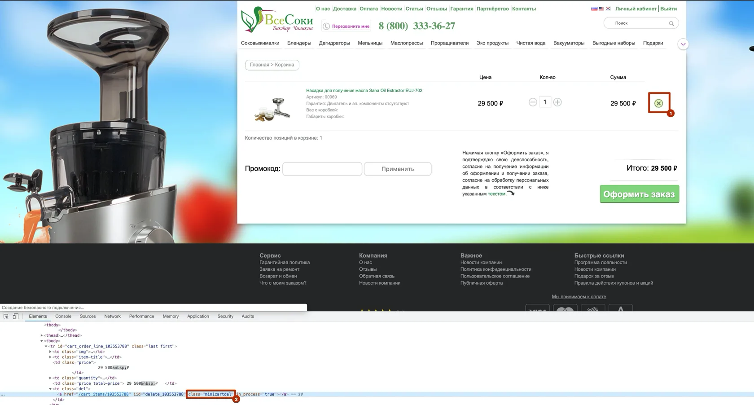Click the Перезвоните мне callback button
754x405 pixels.
pos(346,26)
